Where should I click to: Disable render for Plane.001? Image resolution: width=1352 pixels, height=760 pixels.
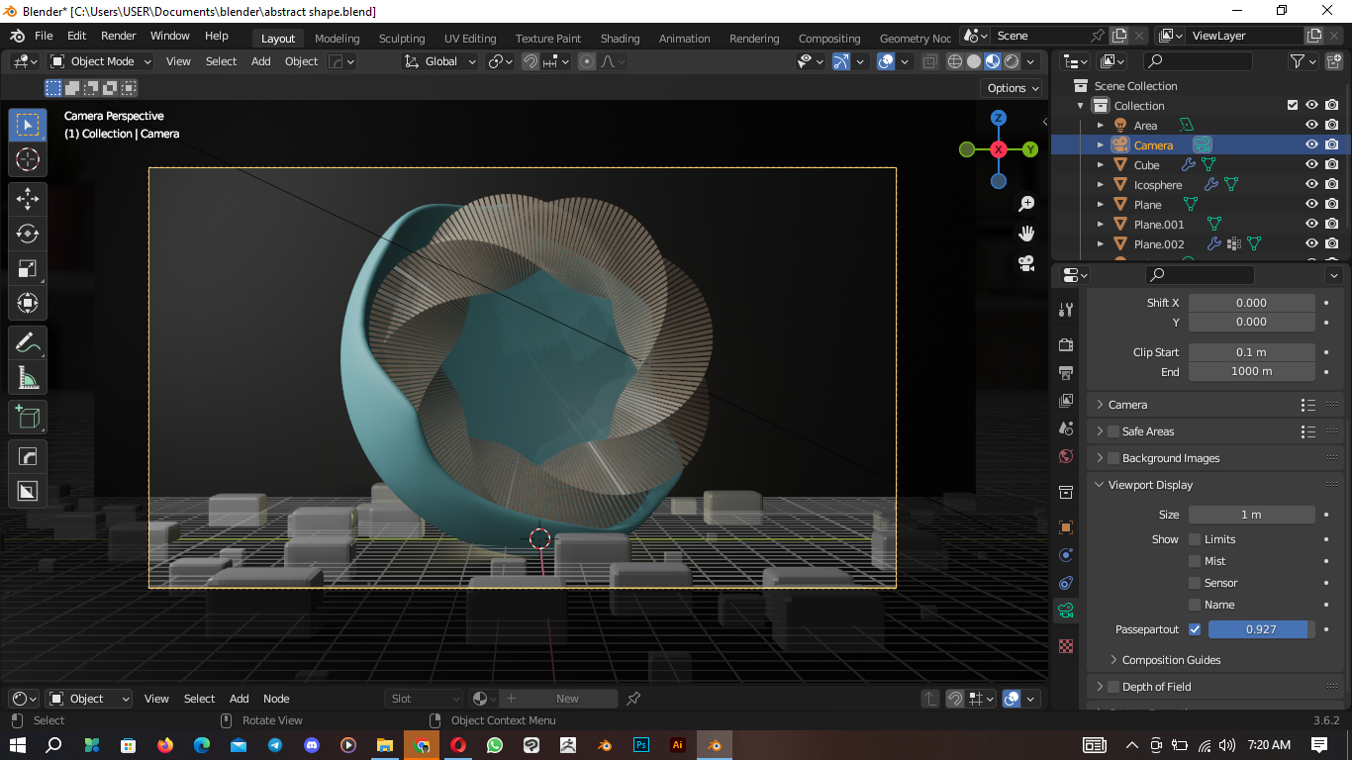pyautogui.click(x=1332, y=225)
